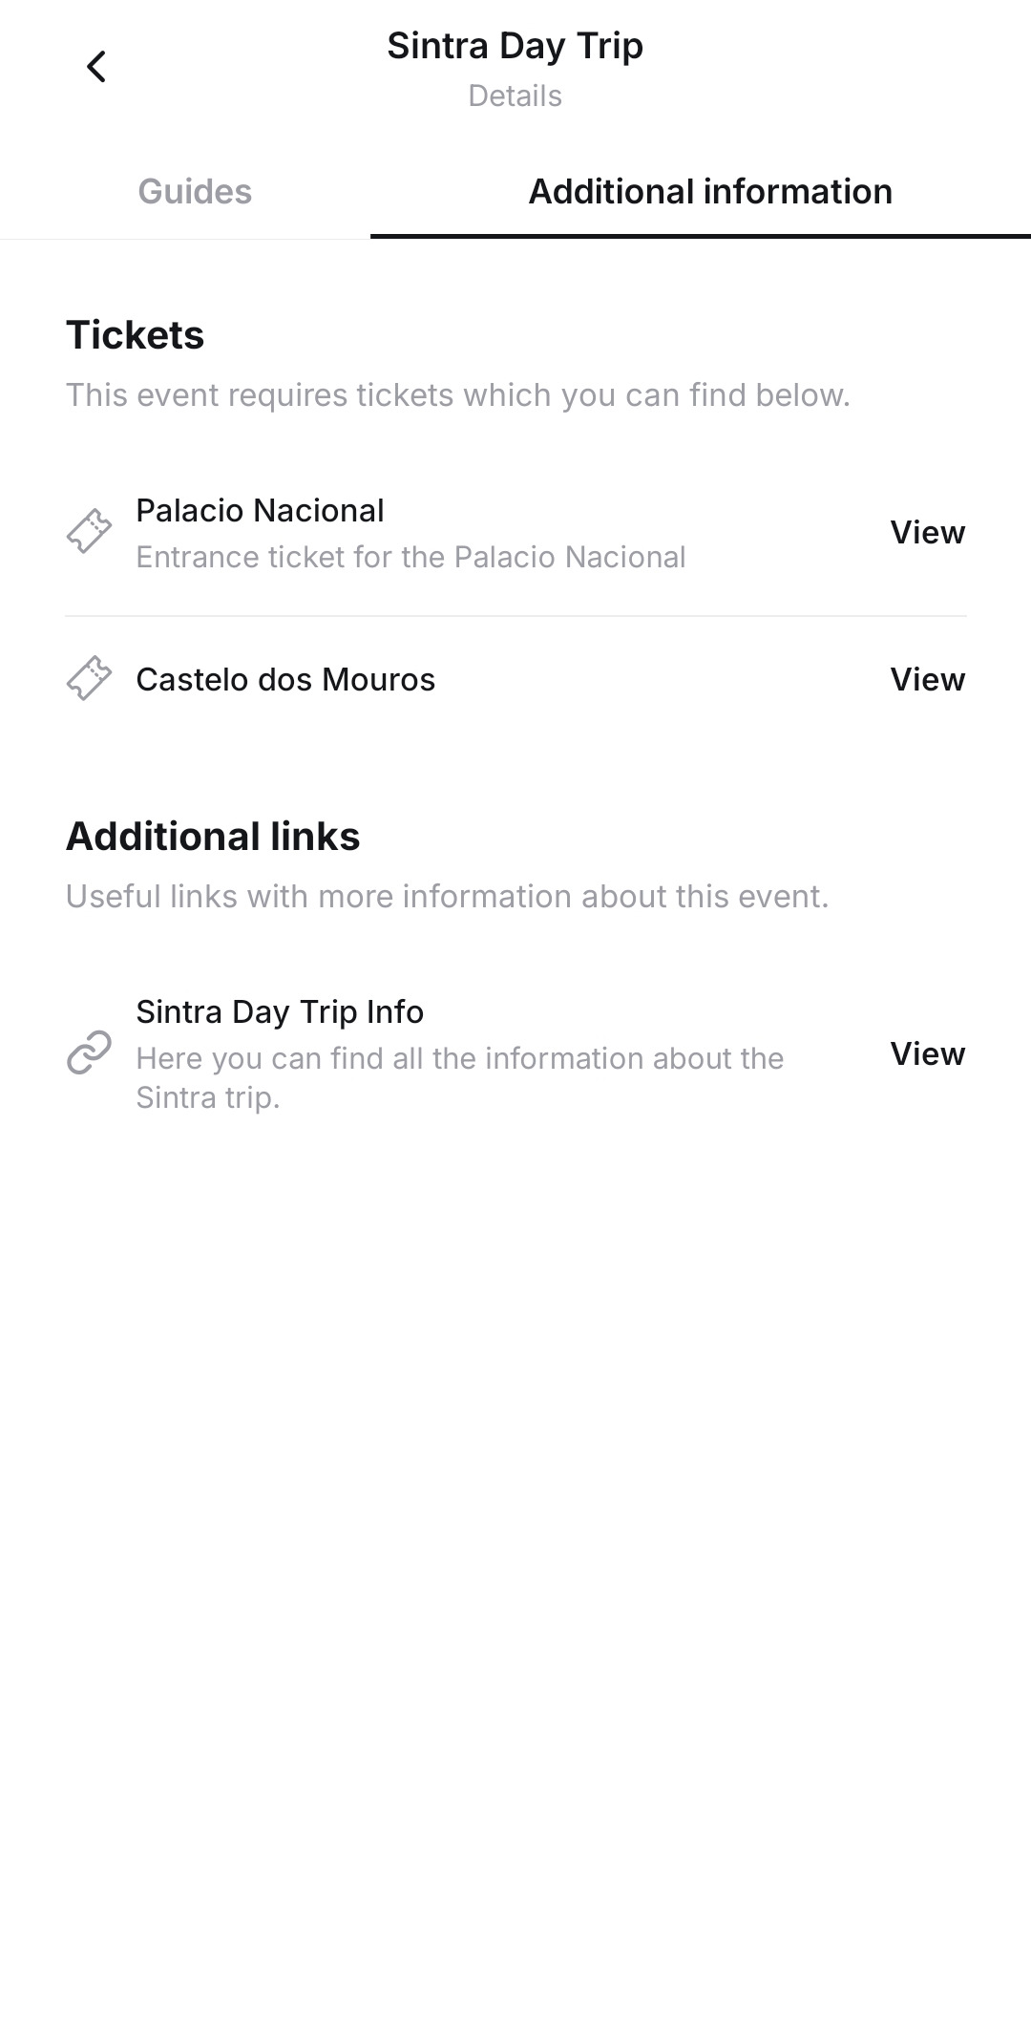Go back using the left chevron arrow

(x=96, y=67)
